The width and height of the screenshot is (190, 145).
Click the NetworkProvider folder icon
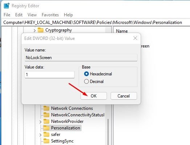point(46,121)
